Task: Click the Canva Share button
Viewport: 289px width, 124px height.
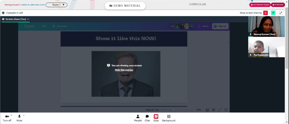Action: pyautogui.click(x=203, y=26)
